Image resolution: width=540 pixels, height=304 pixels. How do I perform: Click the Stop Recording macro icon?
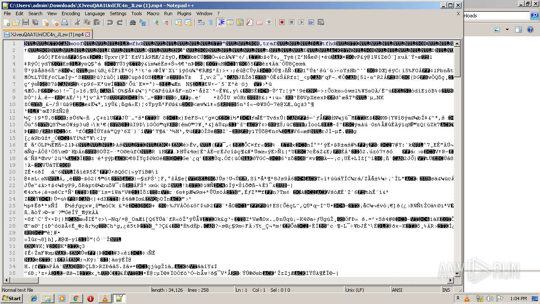coord(292,22)
